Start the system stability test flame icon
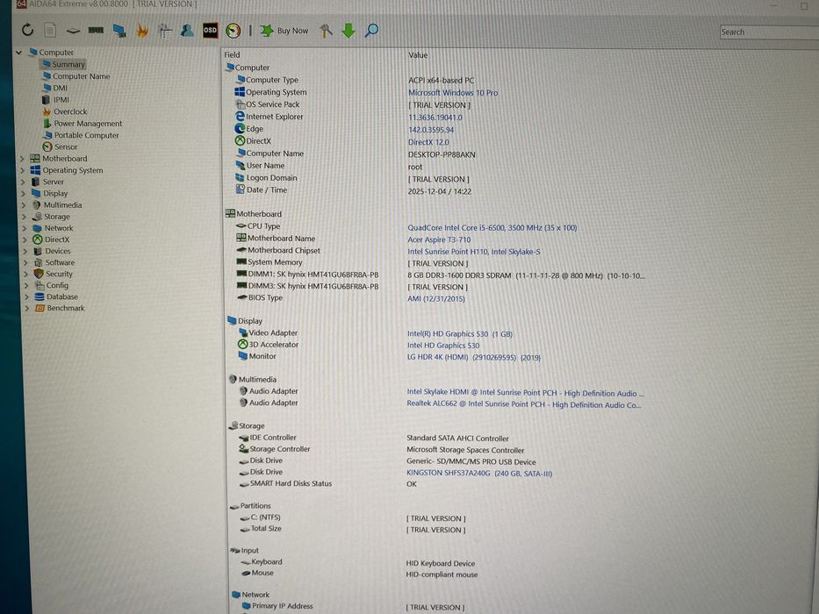Screen dimensions: 819x614 142,31
